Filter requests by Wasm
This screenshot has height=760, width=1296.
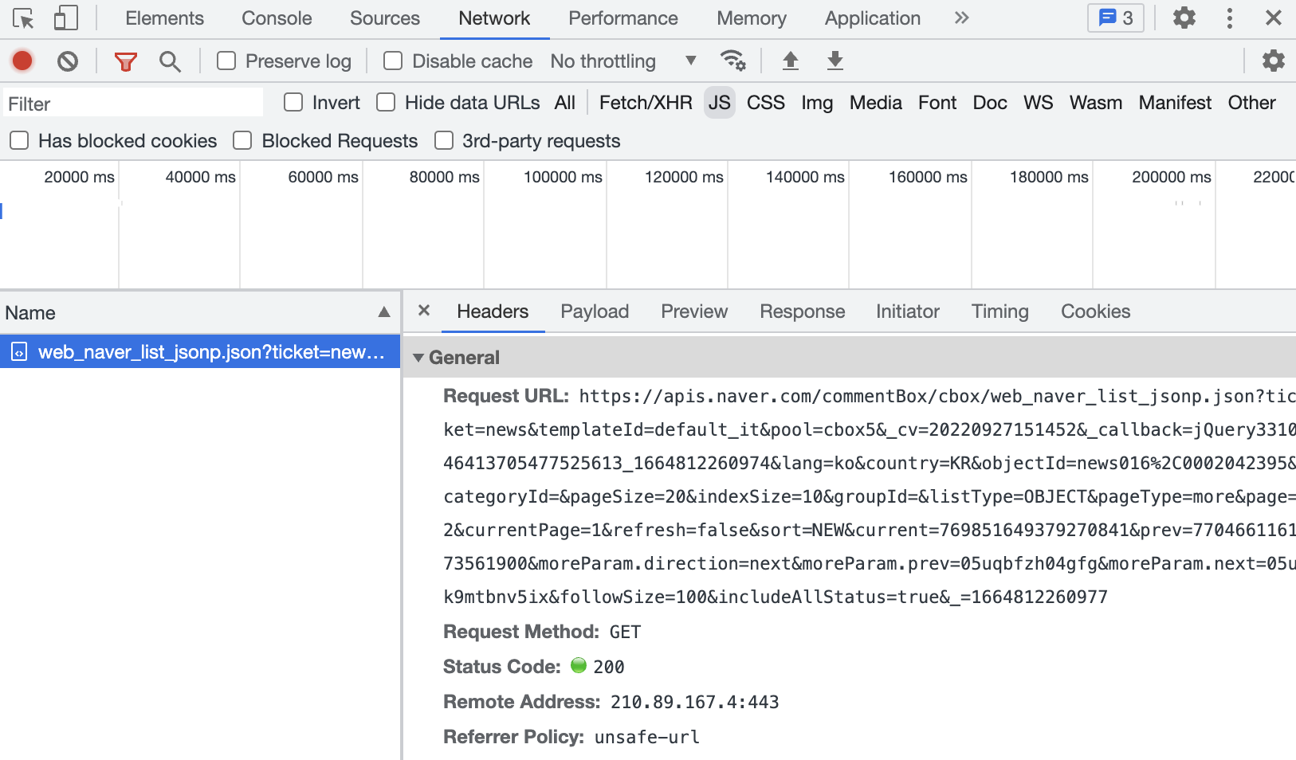[1096, 102]
